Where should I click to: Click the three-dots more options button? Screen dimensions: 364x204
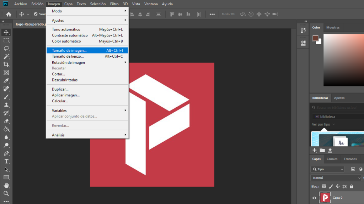click(212, 14)
